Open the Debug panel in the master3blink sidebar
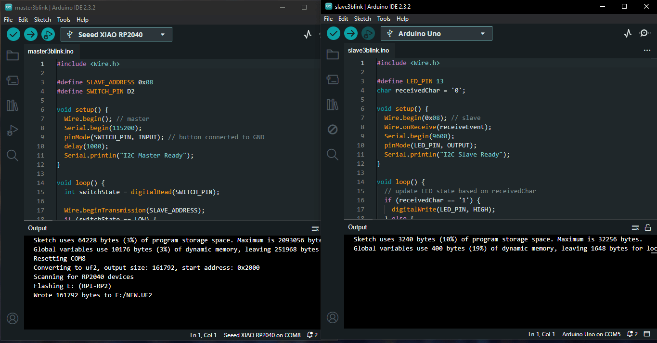Viewport: 657px width, 343px height. (13, 131)
